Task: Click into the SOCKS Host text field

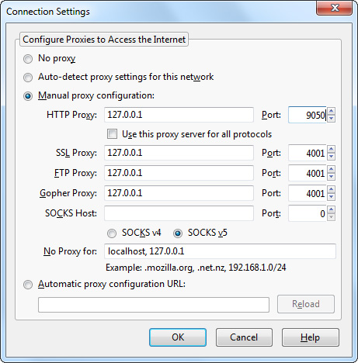Action: 179,213
